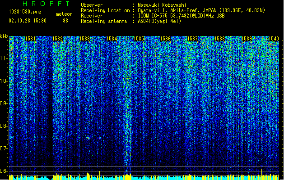Click the date stamp 02.10.28 15:30
This screenshot has width=284, height=180.
[28, 21]
